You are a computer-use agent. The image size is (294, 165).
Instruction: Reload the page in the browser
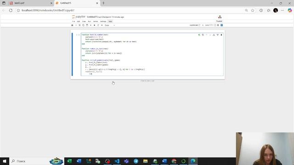pyautogui.click(x=11, y=10)
